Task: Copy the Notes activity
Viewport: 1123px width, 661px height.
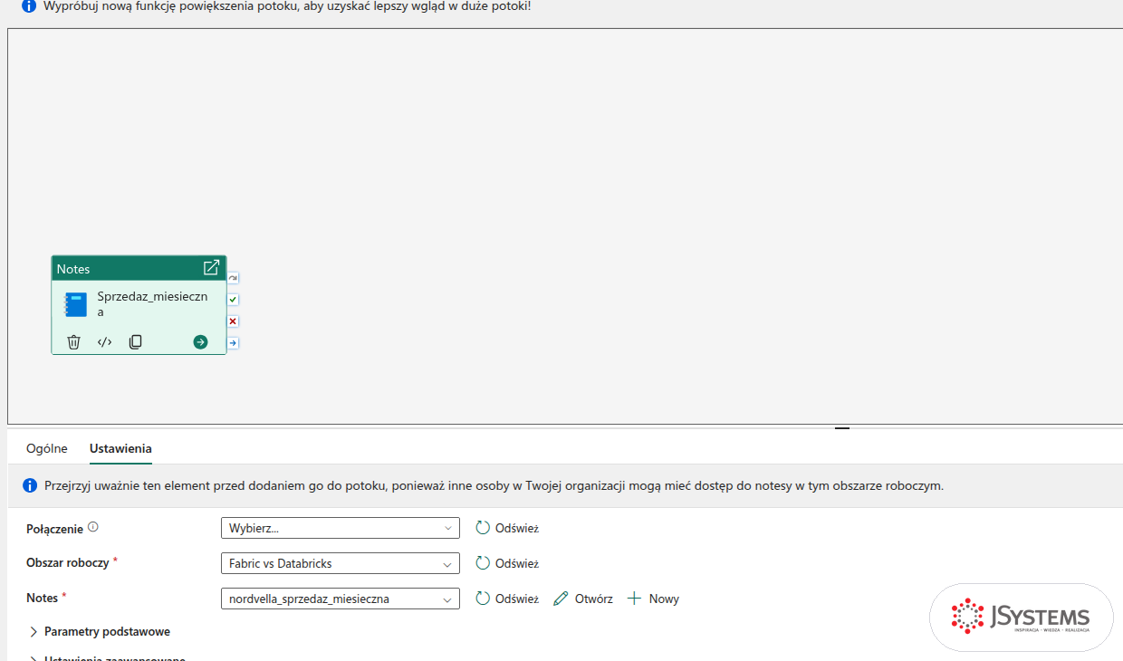Action: [x=136, y=342]
